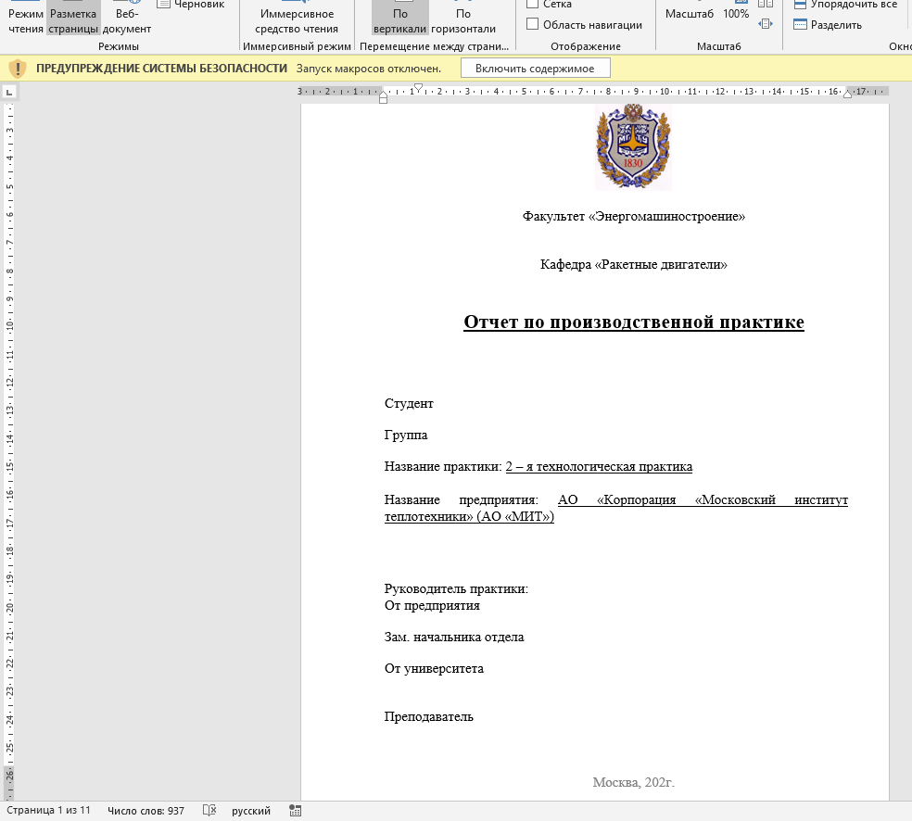Click Arrange All (Упорядочить все)
912x821 pixels.
point(845,5)
